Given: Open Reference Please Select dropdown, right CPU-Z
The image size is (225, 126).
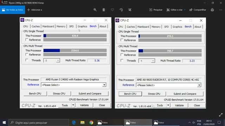Looking at the screenshot, I should pos(168,85).
